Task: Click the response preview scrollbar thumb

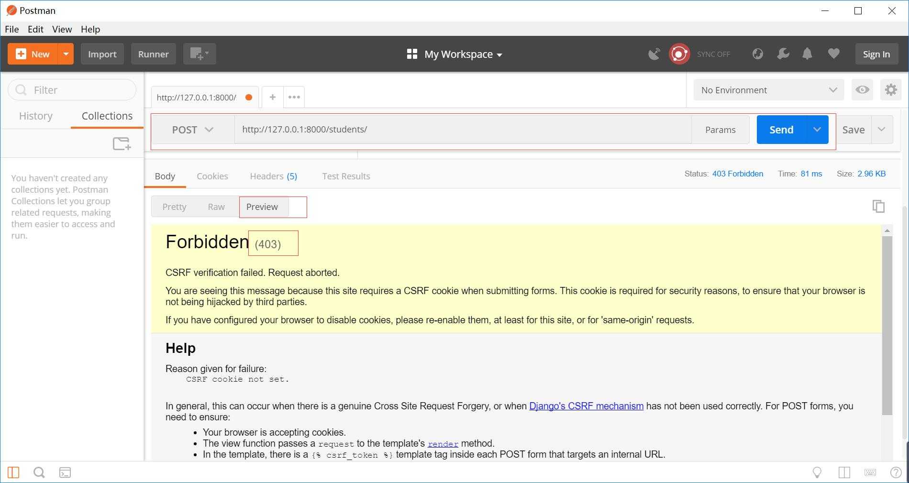Action: coord(887,325)
